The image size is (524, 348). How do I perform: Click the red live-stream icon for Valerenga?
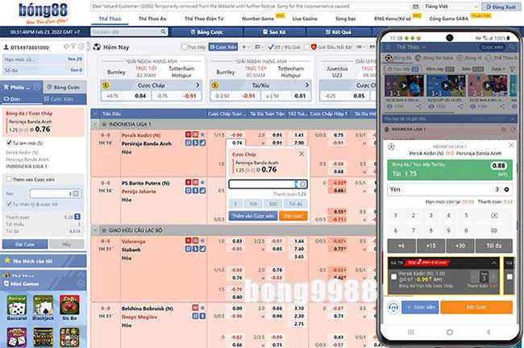point(189,241)
